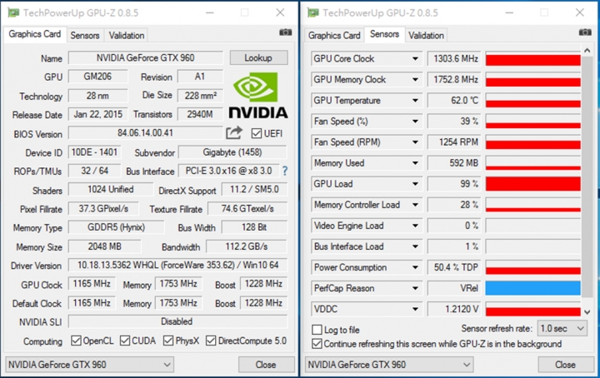Click the 1254 RPM fan speed value
The image size is (600, 378).
pos(454,142)
